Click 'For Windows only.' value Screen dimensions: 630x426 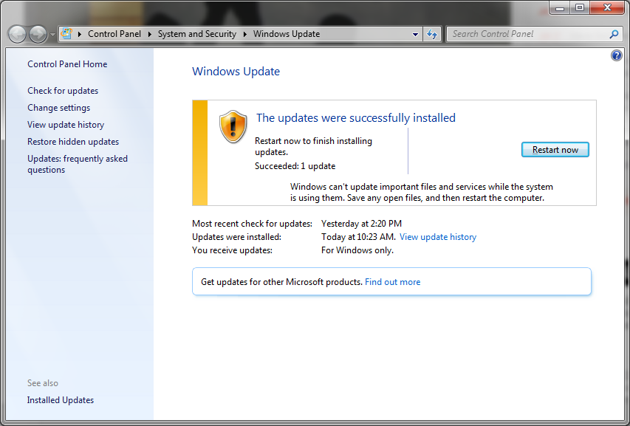[x=357, y=250]
